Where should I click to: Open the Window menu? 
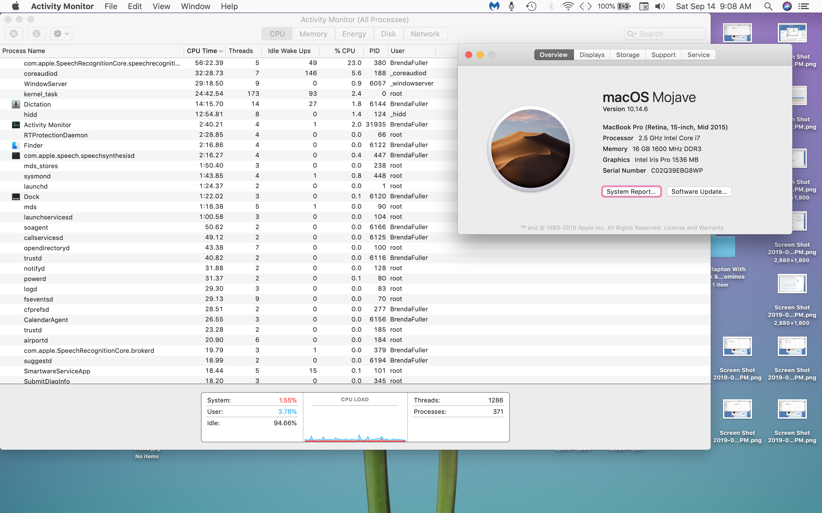[196, 6]
